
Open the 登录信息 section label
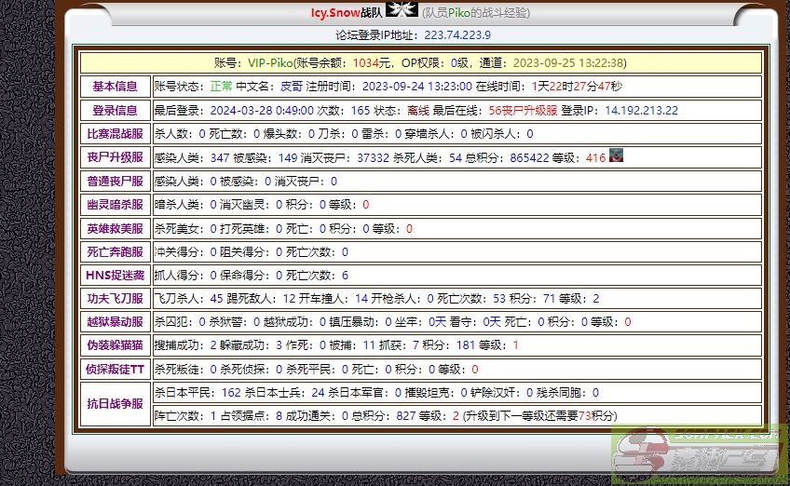point(116,110)
